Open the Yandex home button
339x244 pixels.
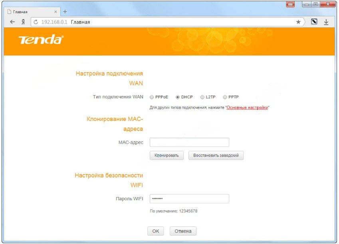click(x=23, y=22)
